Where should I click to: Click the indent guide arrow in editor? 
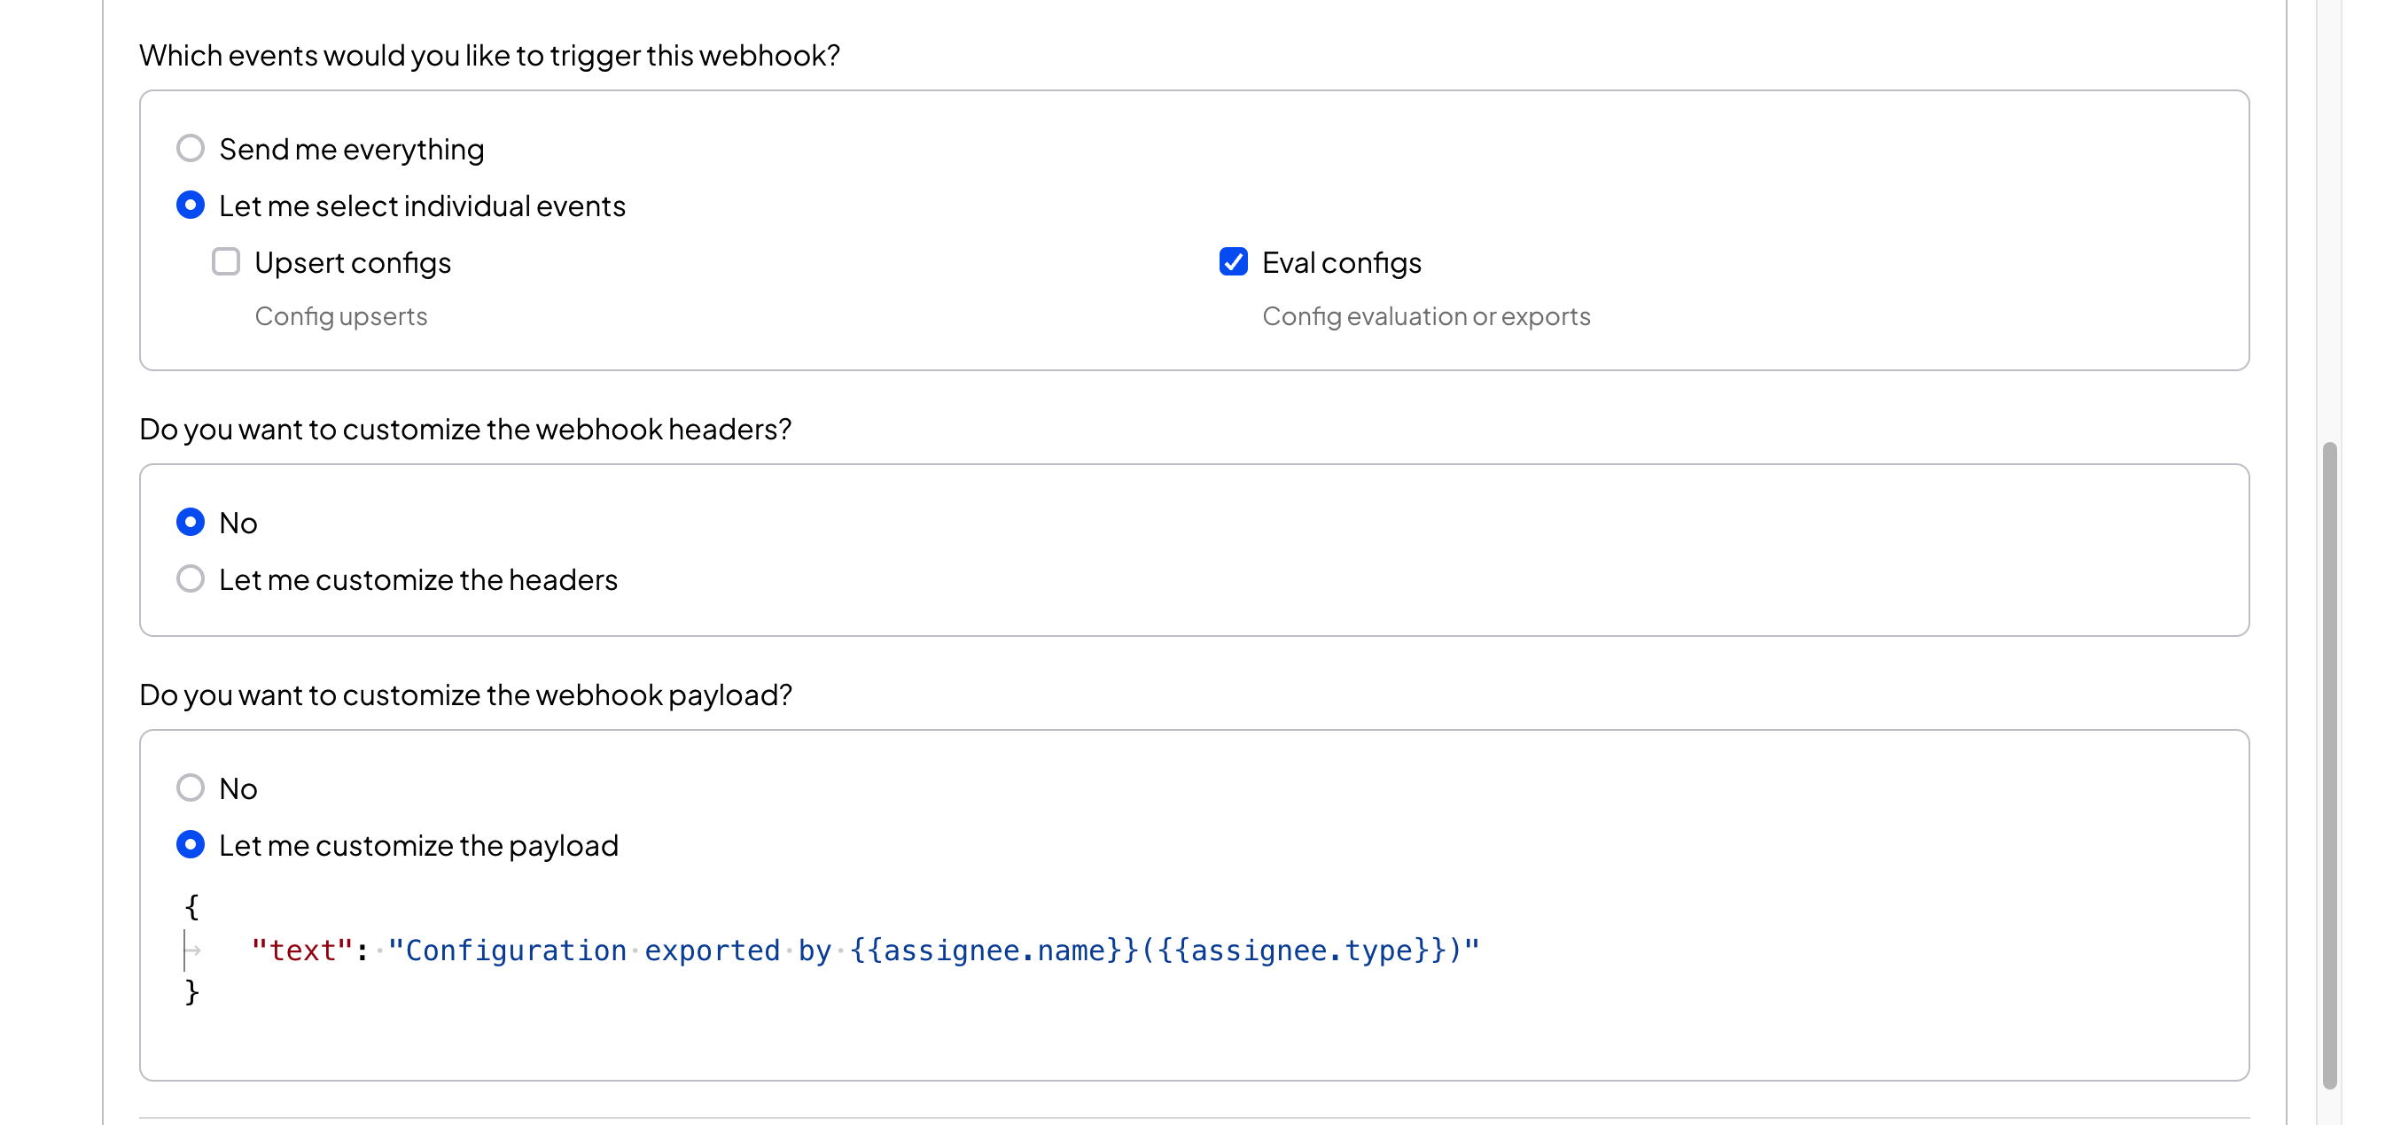coord(193,950)
